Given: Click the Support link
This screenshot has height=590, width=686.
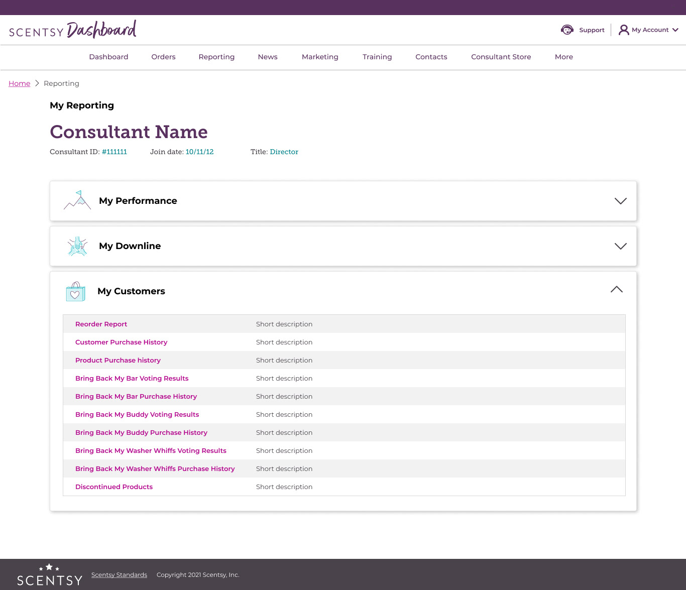Looking at the screenshot, I should 592,30.
